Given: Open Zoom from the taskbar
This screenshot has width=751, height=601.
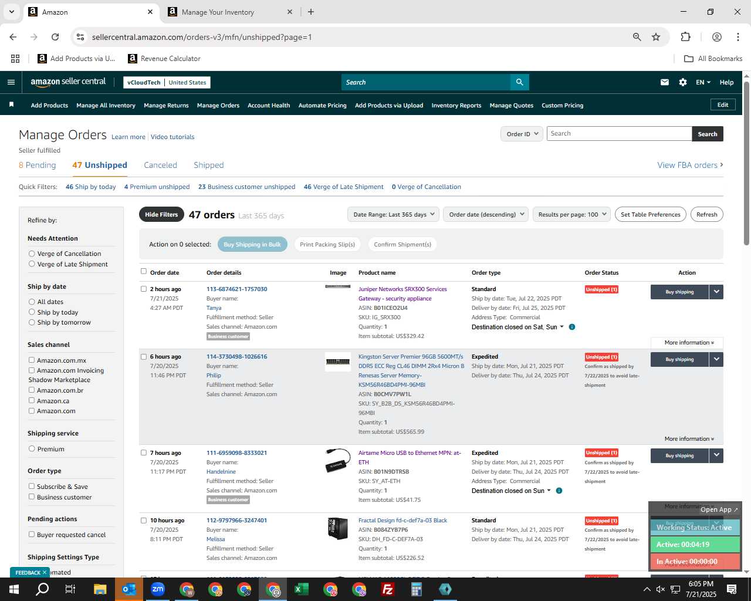Looking at the screenshot, I should pyautogui.click(x=157, y=589).
